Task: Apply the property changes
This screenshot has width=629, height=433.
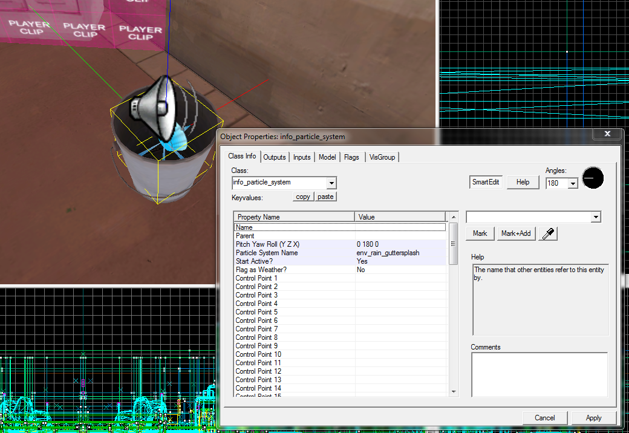Action: pos(594,418)
